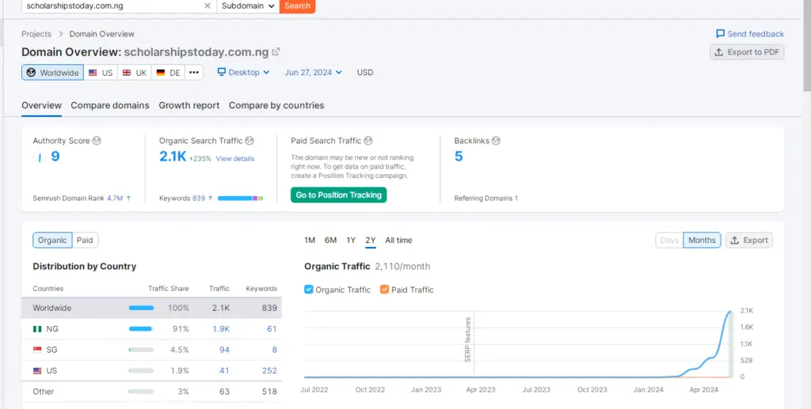Click the more countries ellipsis button
The height and width of the screenshot is (409, 811).
click(x=194, y=72)
